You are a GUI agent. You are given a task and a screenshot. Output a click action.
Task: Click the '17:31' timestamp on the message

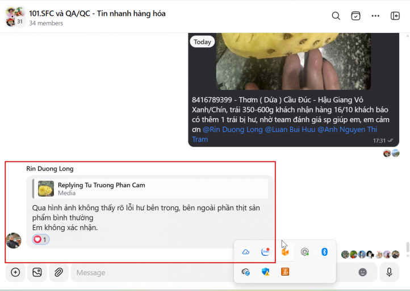[x=379, y=140]
